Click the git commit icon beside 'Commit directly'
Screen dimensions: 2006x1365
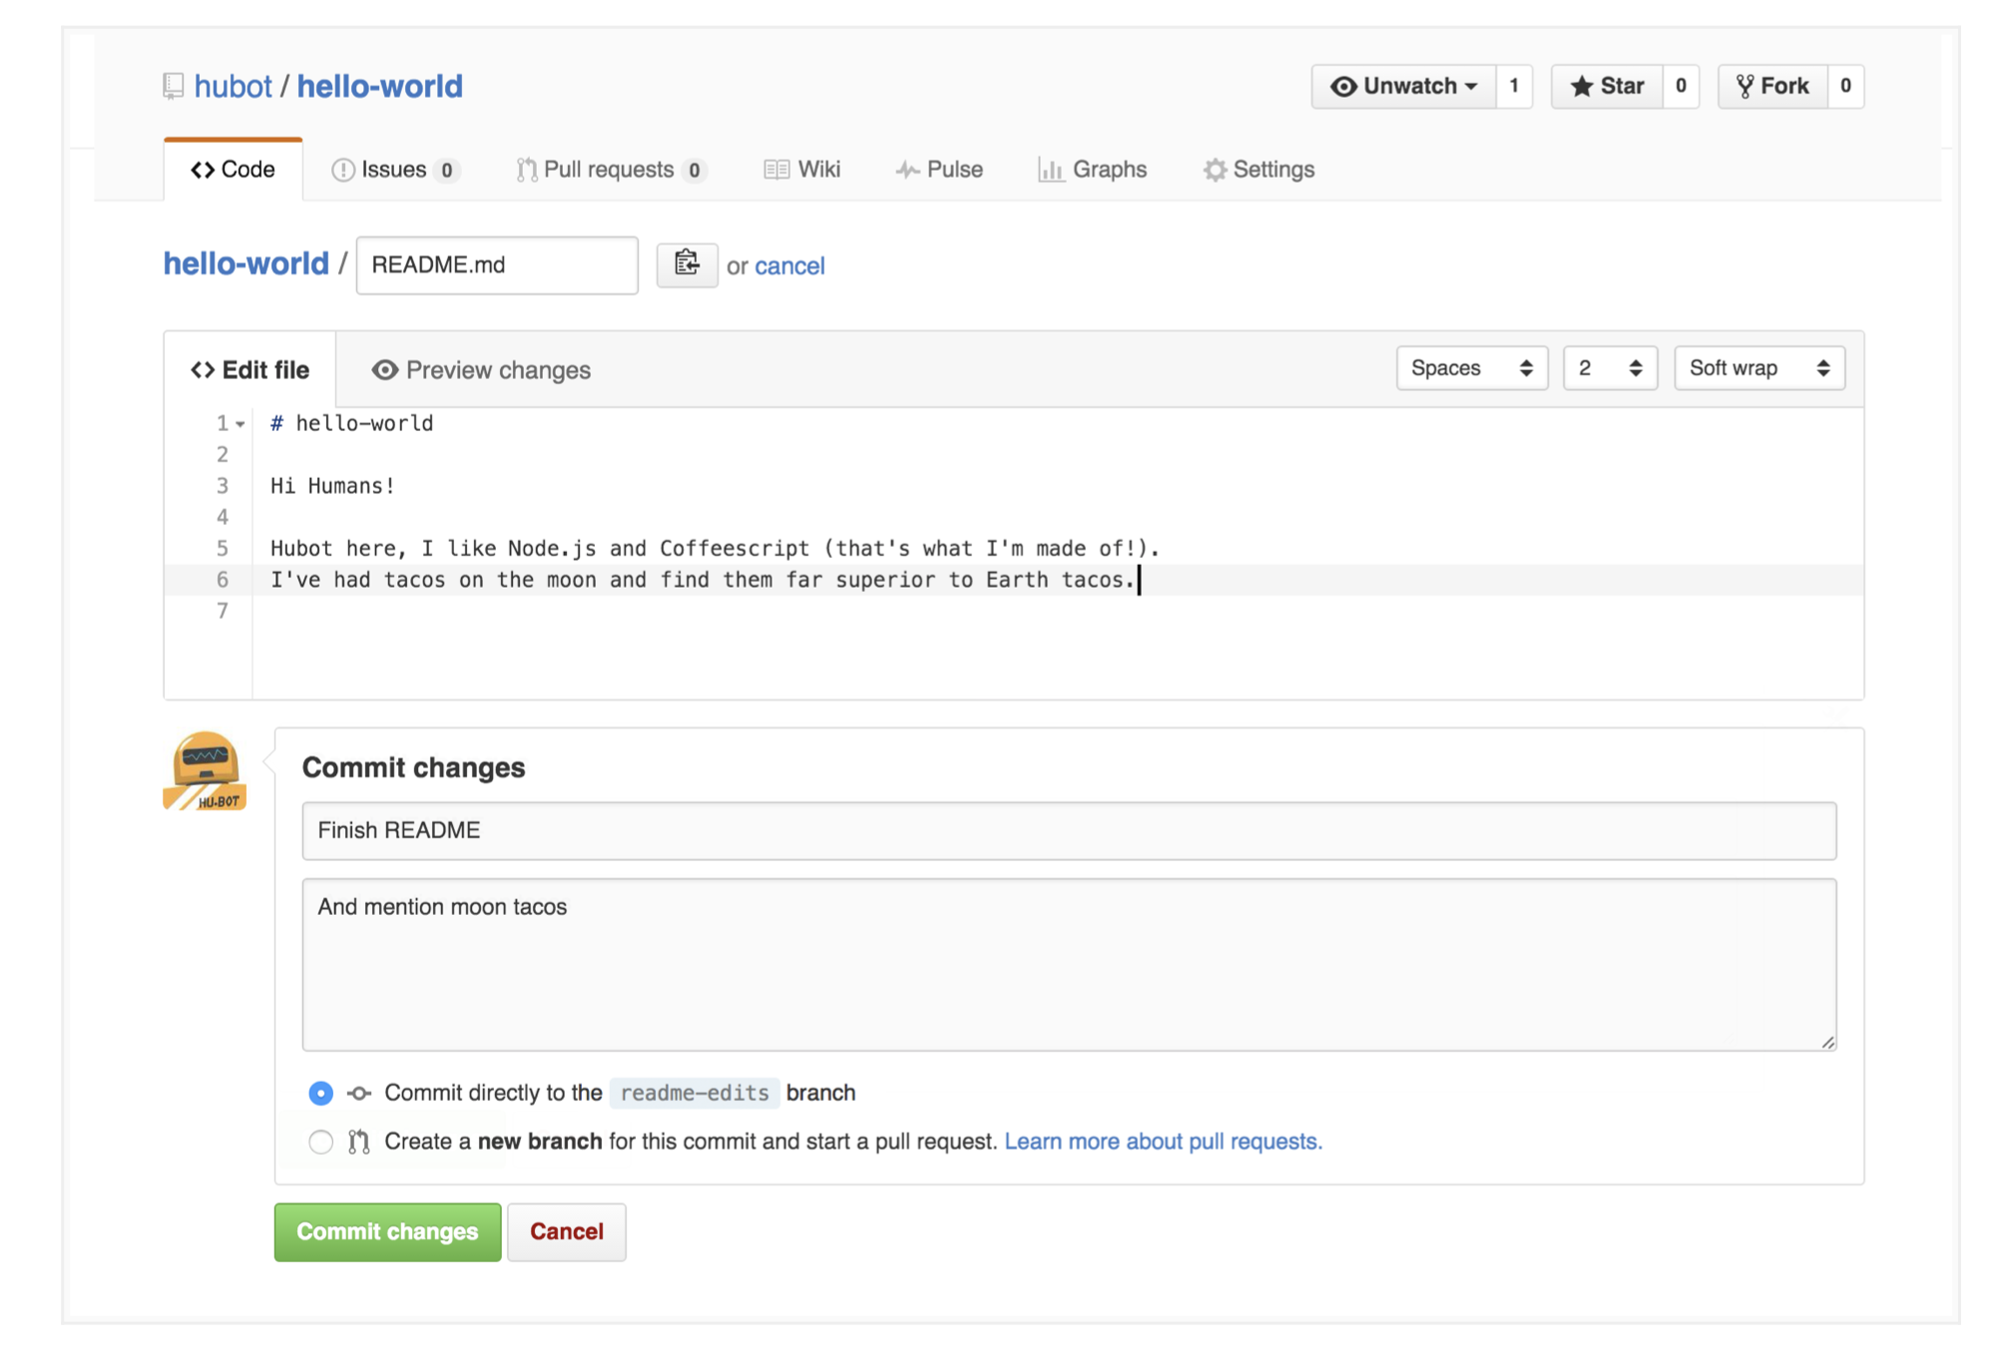point(359,1094)
